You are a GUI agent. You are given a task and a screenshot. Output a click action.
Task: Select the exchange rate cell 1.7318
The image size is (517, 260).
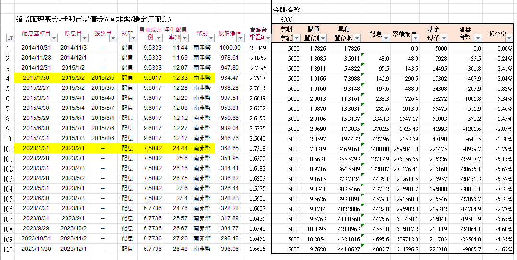pyautogui.click(x=258, y=148)
